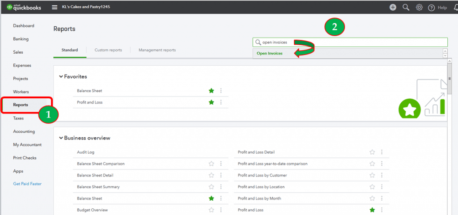
Task: Open Projects in sidebar
Action: pos(21,79)
